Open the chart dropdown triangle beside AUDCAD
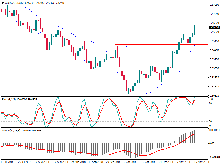The height and width of the screenshot is (165, 220). [2, 3]
